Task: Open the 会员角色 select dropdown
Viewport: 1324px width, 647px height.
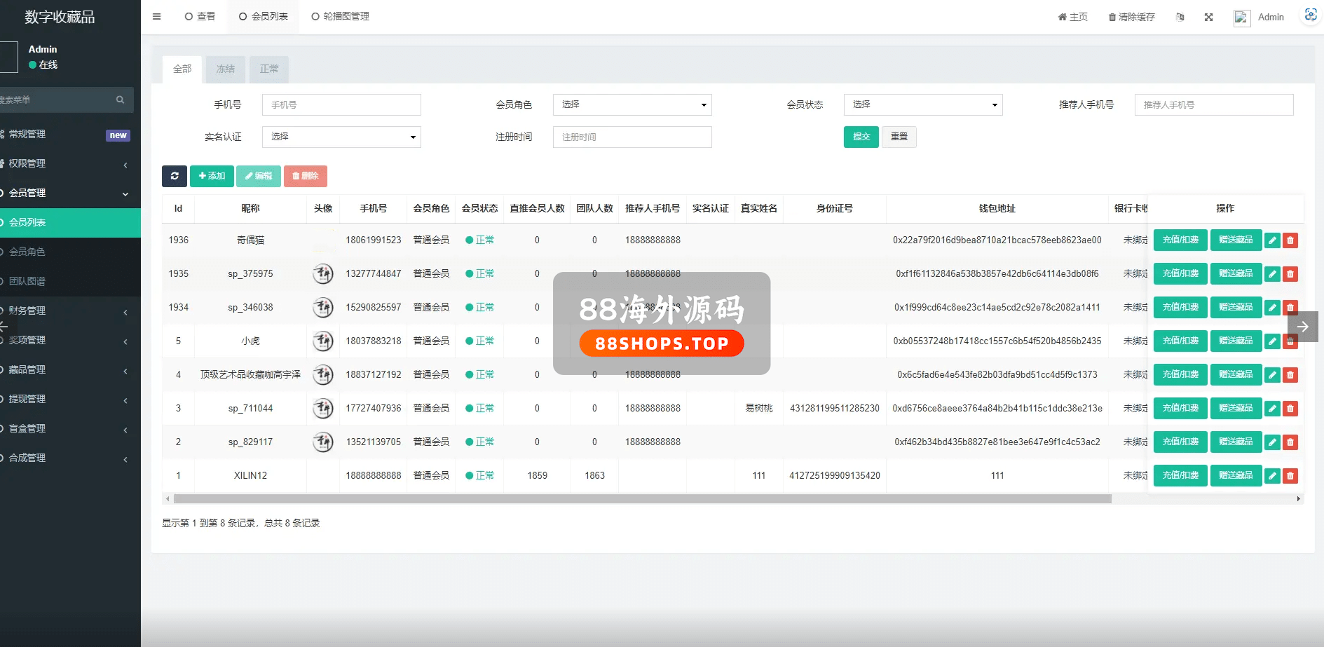Action: (632, 104)
